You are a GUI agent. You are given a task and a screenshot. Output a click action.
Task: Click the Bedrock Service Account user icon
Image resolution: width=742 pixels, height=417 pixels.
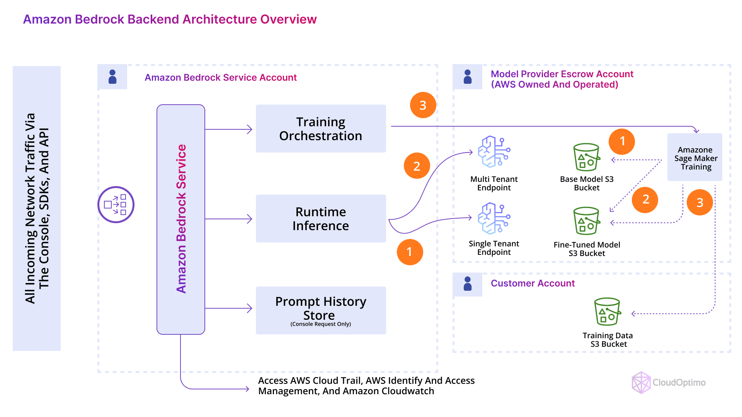coord(112,77)
